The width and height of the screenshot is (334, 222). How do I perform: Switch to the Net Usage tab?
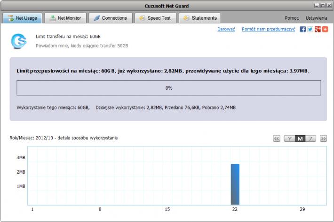tap(23, 18)
